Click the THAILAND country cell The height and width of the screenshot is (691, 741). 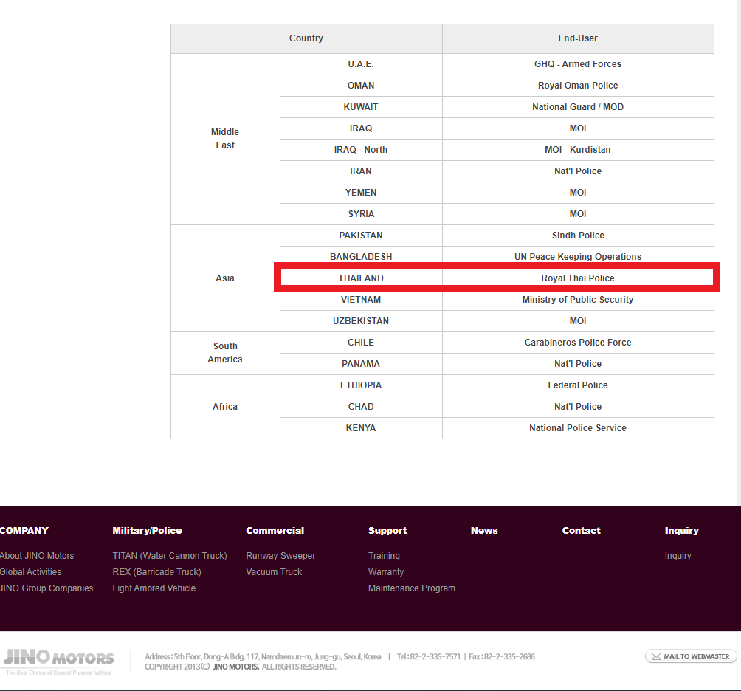pyautogui.click(x=361, y=278)
